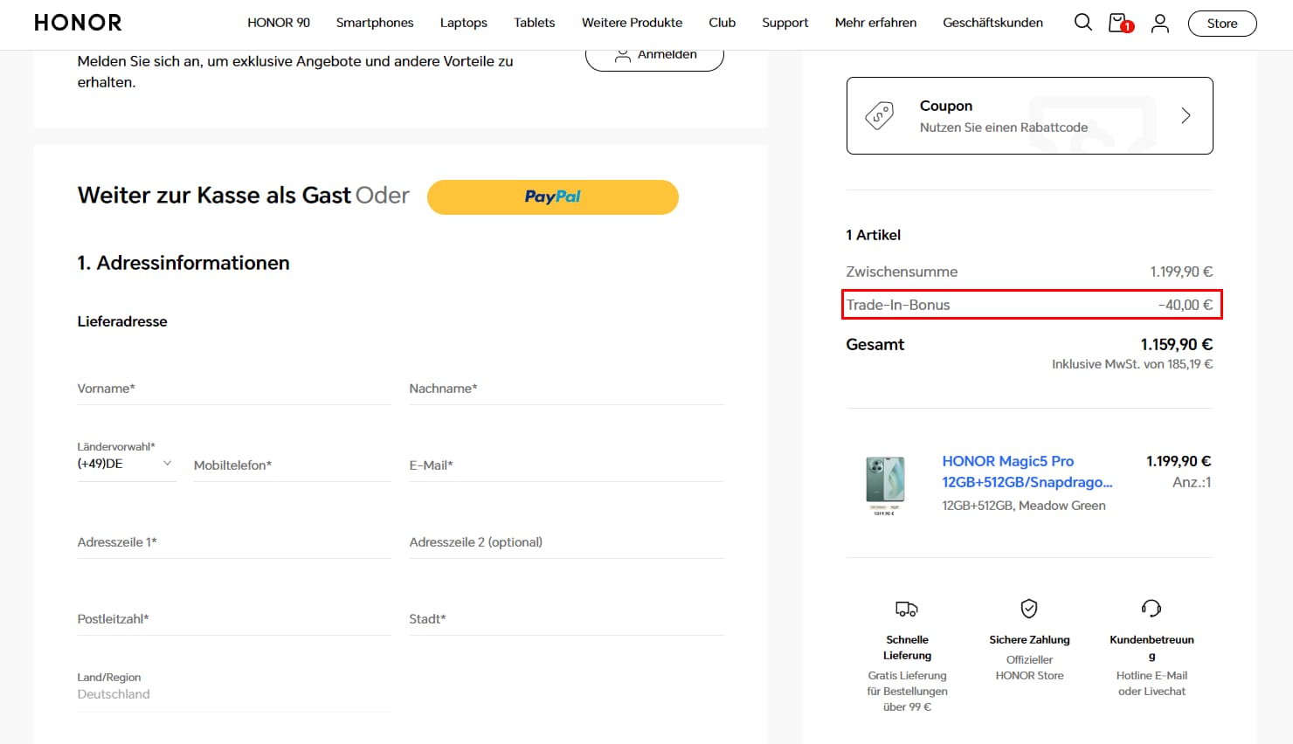Screen dimensions: 1293x744
Task: Click the fast delivery truck icon
Action: [x=907, y=609]
